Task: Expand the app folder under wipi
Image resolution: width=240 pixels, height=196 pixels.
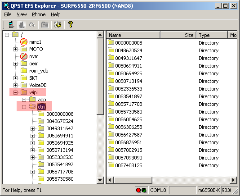Action: point(24,100)
